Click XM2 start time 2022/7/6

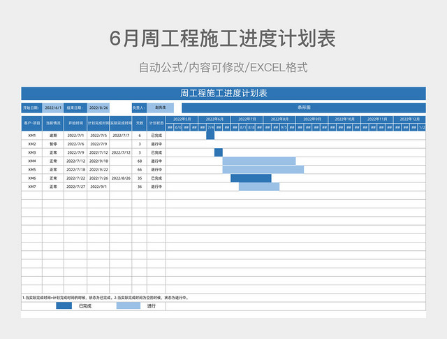pyautogui.click(x=75, y=144)
